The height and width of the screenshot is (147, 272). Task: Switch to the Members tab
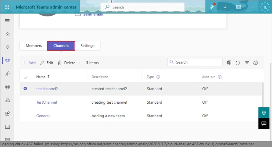coord(34,46)
